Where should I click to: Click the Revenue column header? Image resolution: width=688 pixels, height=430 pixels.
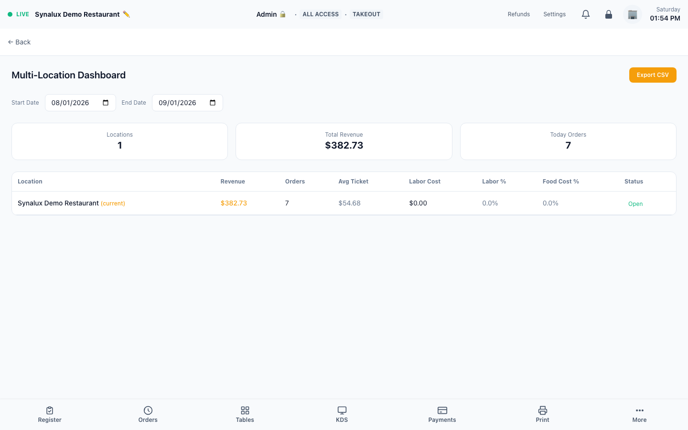233,182
